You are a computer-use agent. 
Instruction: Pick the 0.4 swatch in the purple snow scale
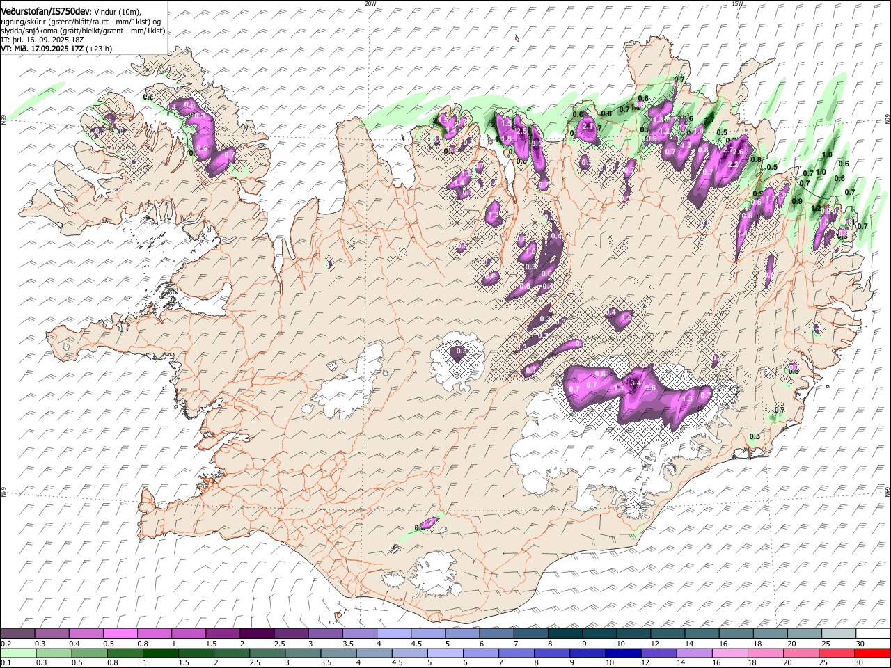pos(86,634)
